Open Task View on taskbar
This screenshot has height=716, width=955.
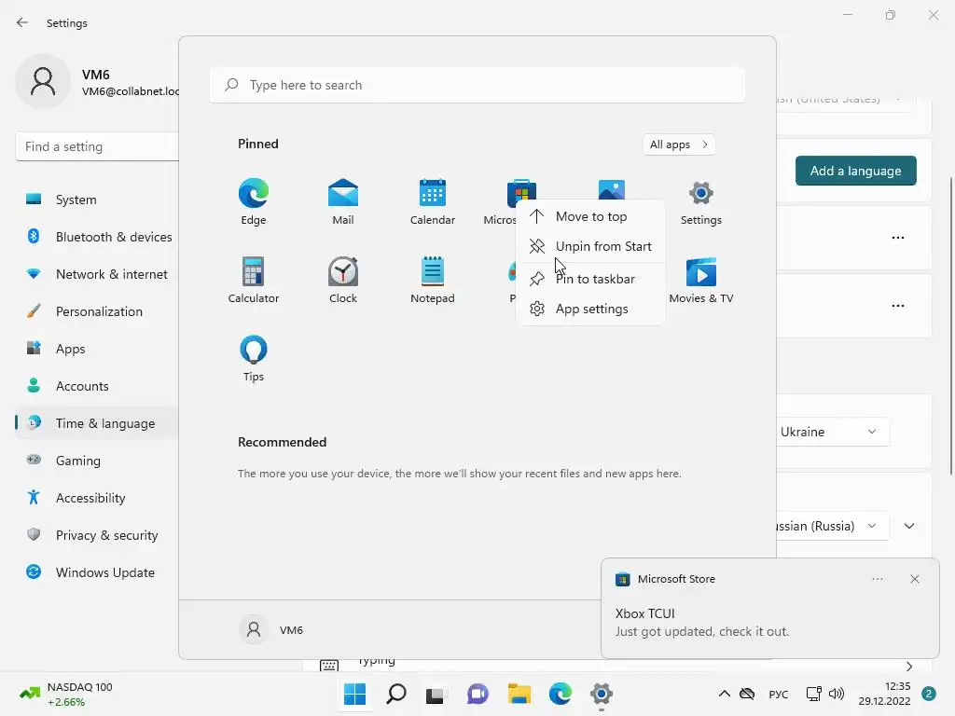tap(436, 694)
